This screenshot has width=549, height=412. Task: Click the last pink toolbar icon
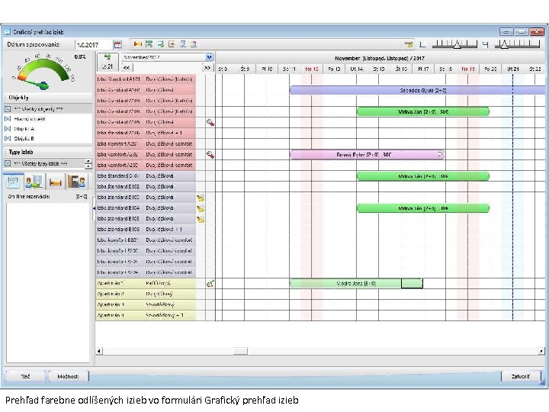click(193, 44)
